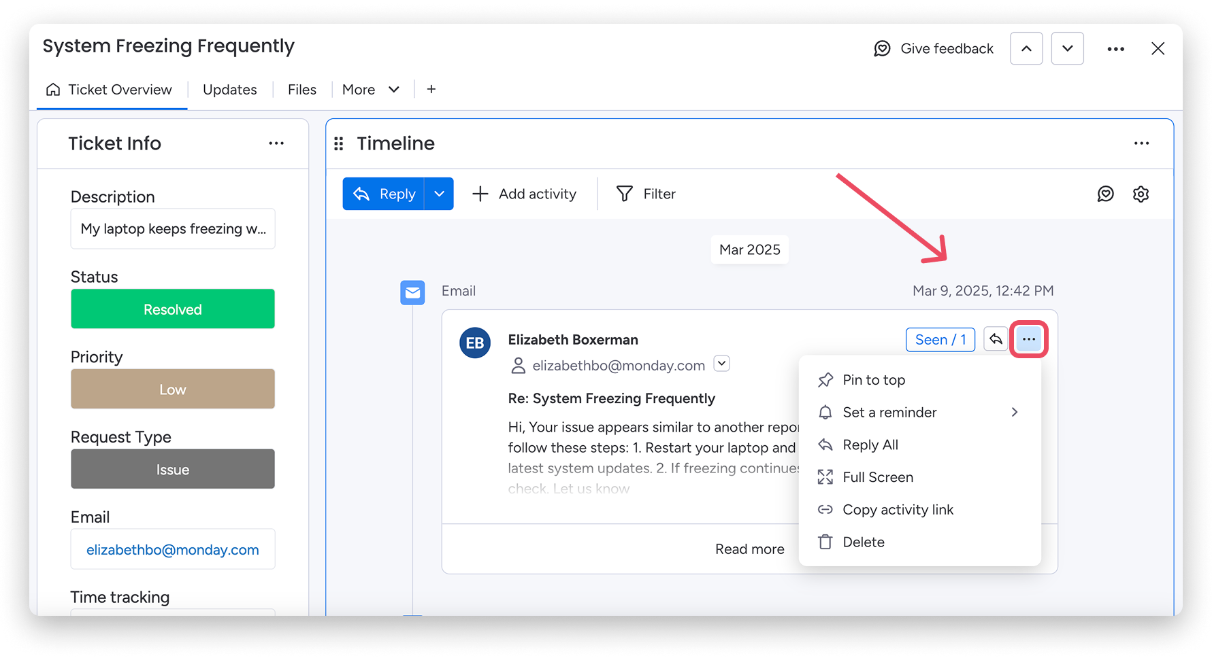Go to next item with down chevron
Screen dimensions: 1212x660
point(1067,49)
